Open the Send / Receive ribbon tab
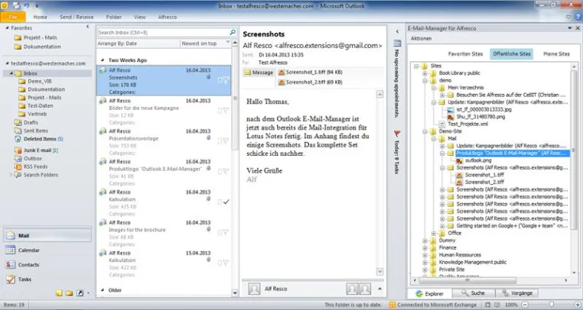This screenshot has width=583, height=310. pyautogui.click(x=77, y=17)
